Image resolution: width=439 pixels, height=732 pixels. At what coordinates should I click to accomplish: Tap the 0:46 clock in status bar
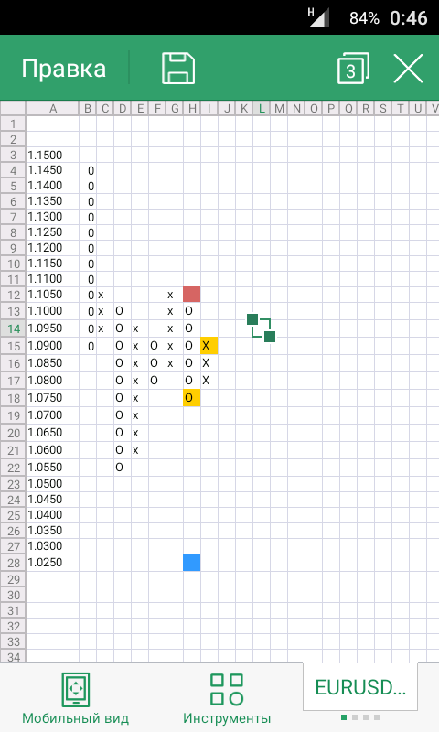(409, 18)
